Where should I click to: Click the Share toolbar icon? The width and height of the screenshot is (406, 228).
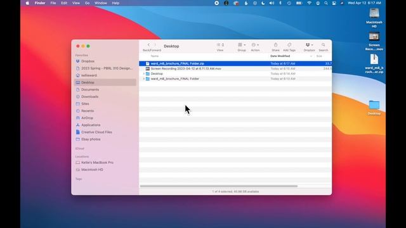click(x=275, y=45)
